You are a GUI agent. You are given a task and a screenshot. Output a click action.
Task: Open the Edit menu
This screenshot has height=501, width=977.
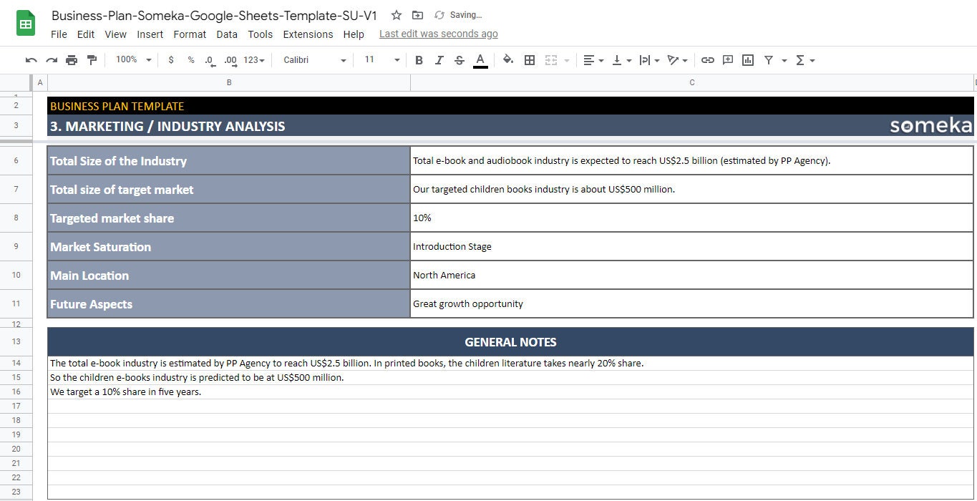(86, 34)
